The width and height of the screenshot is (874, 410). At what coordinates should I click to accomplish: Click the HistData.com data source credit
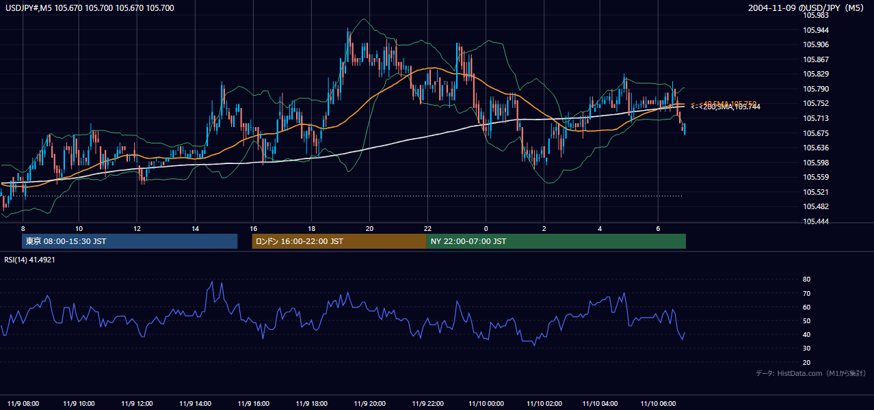pyautogui.click(x=811, y=373)
